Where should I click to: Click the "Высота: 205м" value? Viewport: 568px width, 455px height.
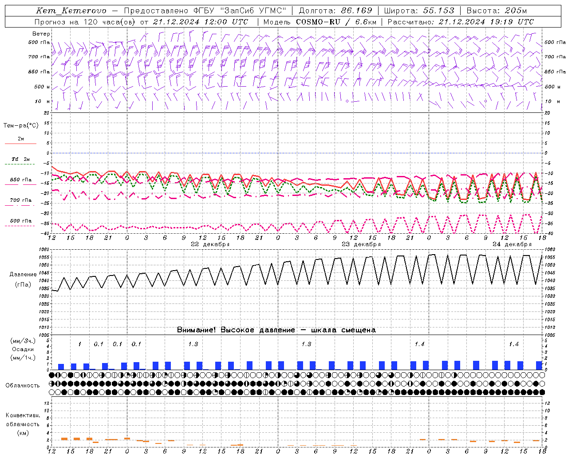coord(497,11)
